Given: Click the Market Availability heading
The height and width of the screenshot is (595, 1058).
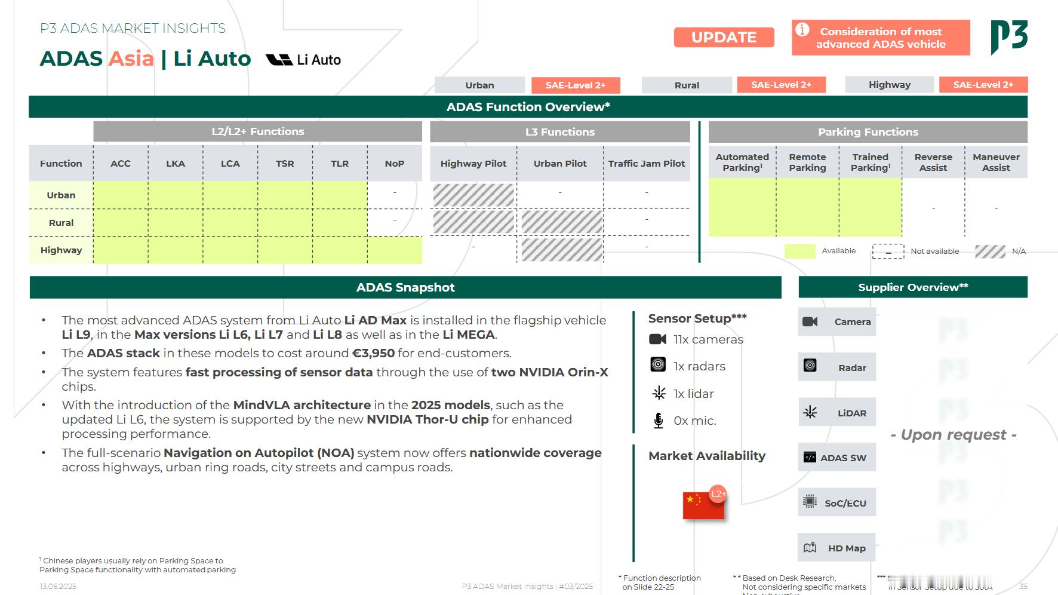Looking at the screenshot, I should (707, 456).
